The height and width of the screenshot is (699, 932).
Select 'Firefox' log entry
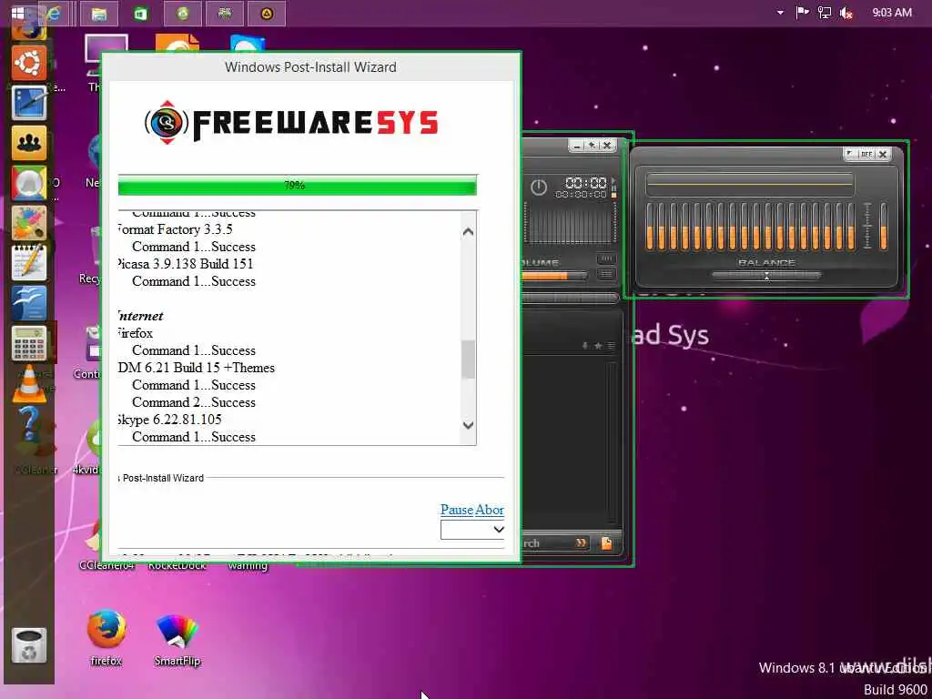(136, 333)
